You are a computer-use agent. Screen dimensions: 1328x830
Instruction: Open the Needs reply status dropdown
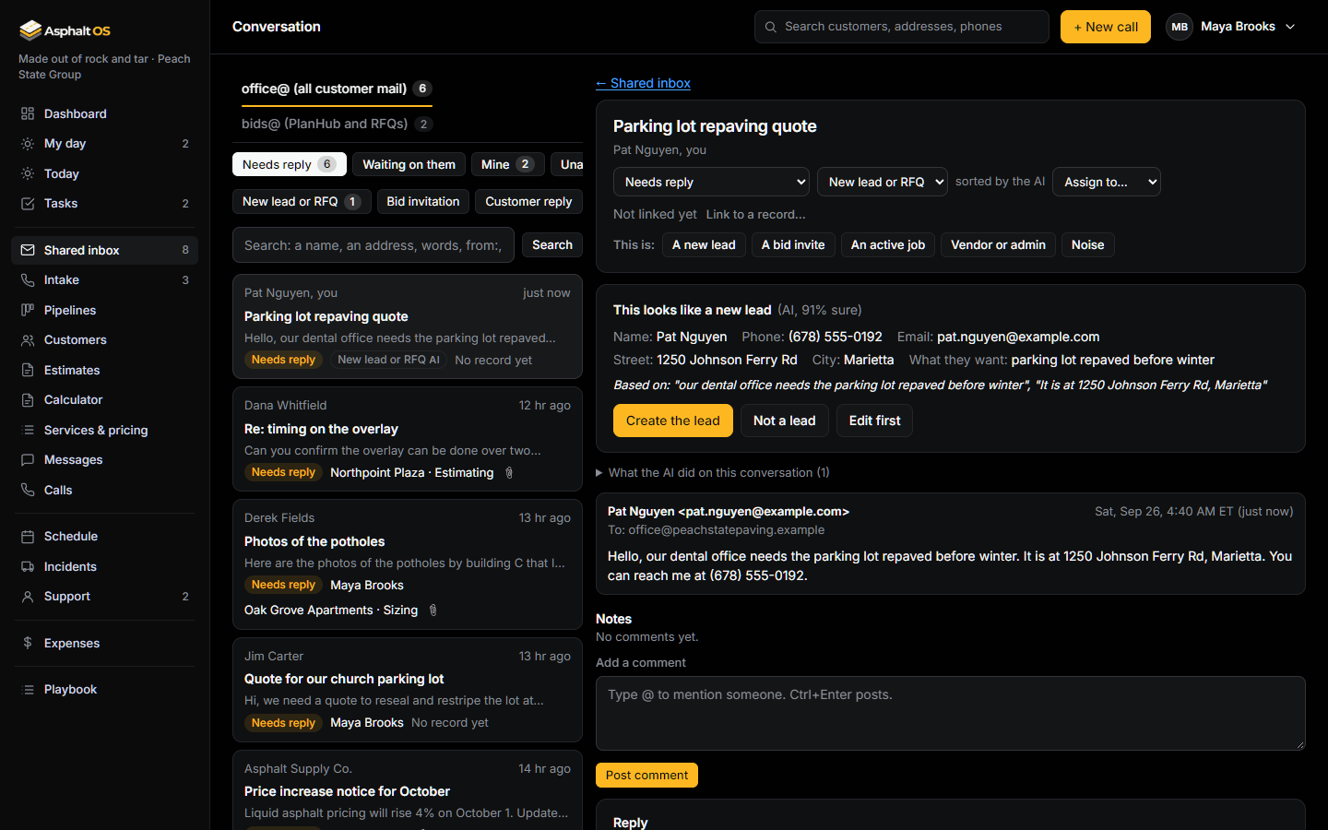[x=711, y=182]
